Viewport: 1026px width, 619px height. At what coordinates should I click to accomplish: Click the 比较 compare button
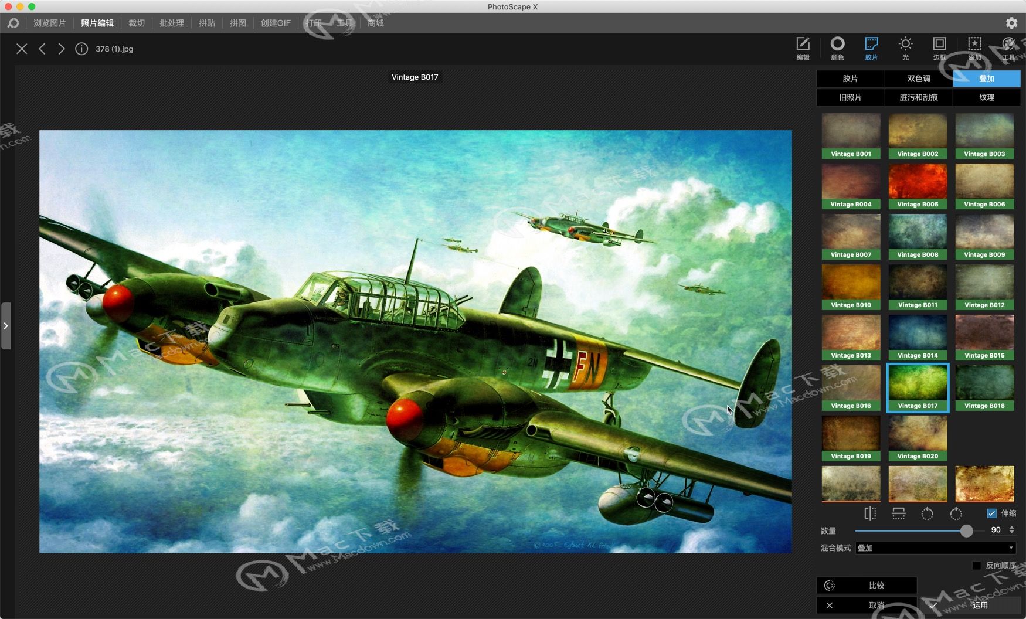(867, 585)
